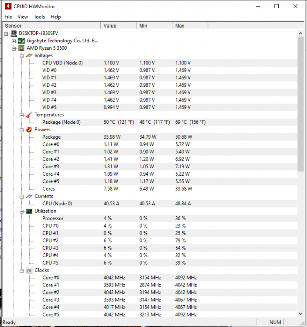Click the Value column header

pyautogui.click(x=119, y=26)
